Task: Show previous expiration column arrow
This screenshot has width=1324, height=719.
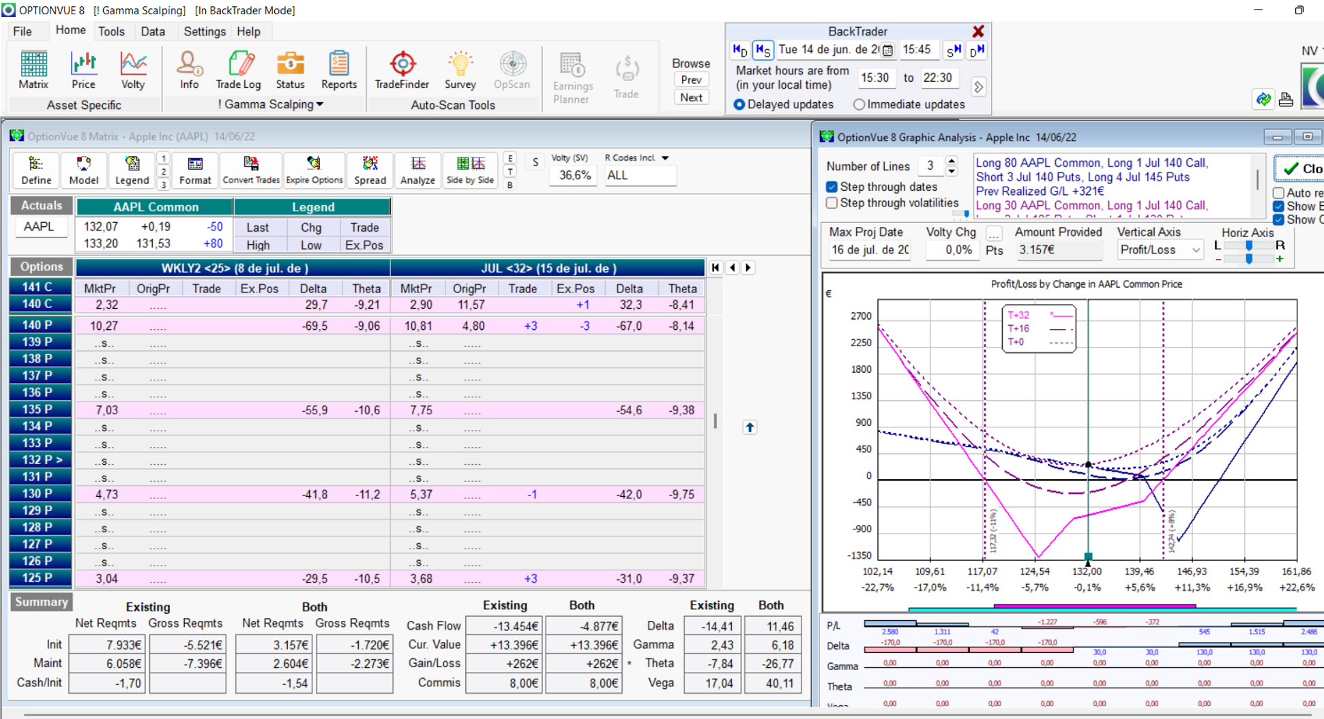Action: click(x=733, y=268)
